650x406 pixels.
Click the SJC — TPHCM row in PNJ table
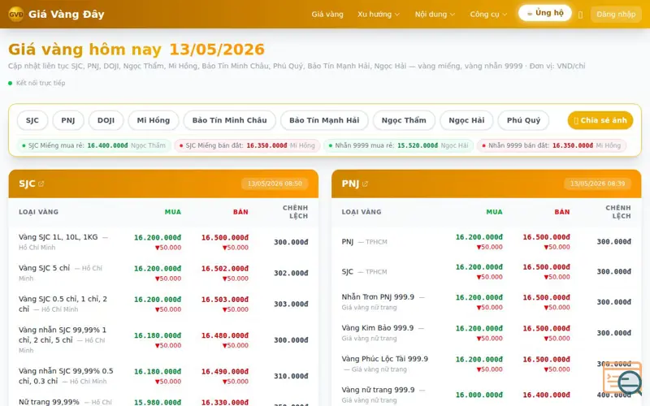tap(486, 272)
